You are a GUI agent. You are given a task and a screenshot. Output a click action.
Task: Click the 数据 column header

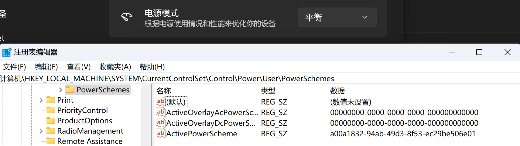[x=337, y=91]
